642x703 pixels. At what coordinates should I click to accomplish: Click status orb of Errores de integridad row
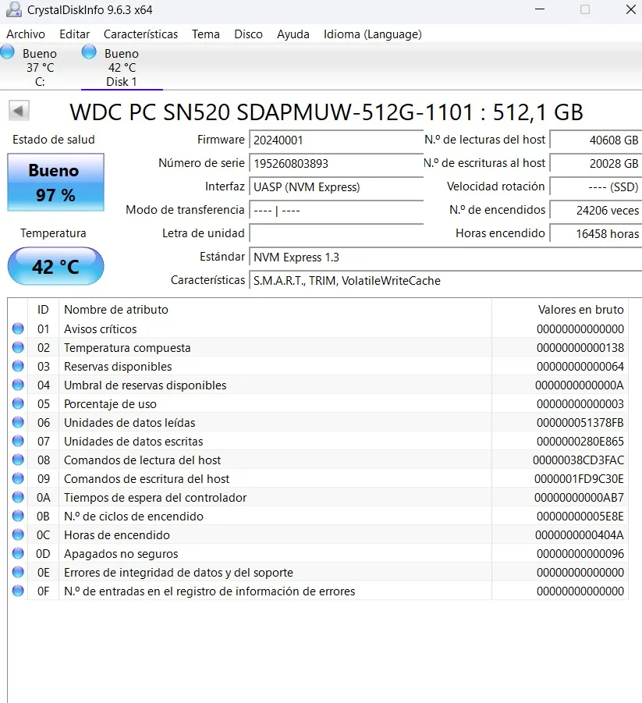[x=18, y=573]
